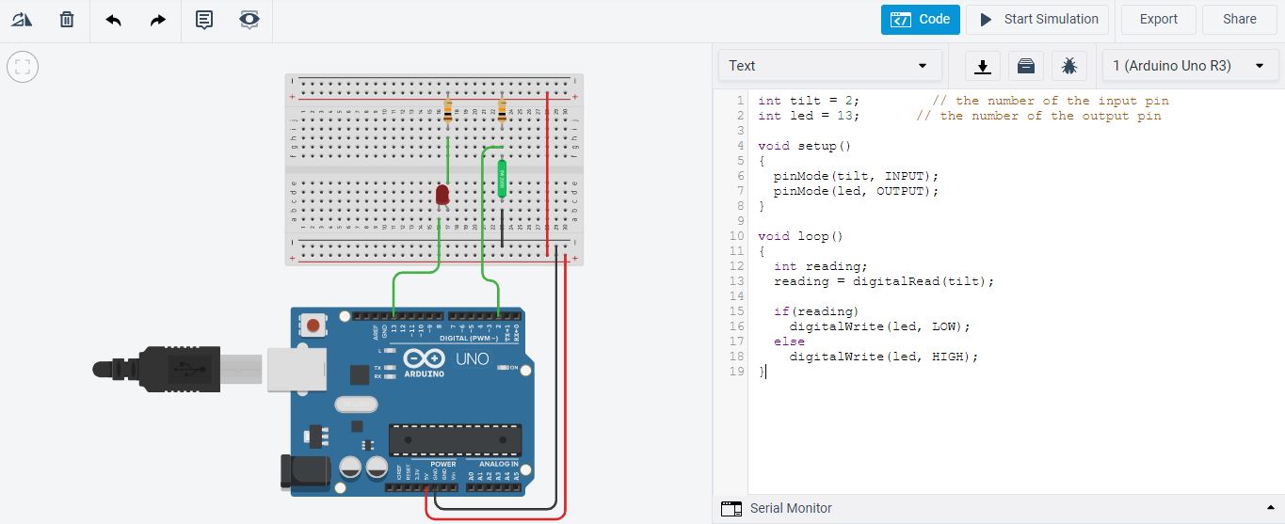Click the Export button
Screen dimensions: 1285x524
(x=1159, y=19)
